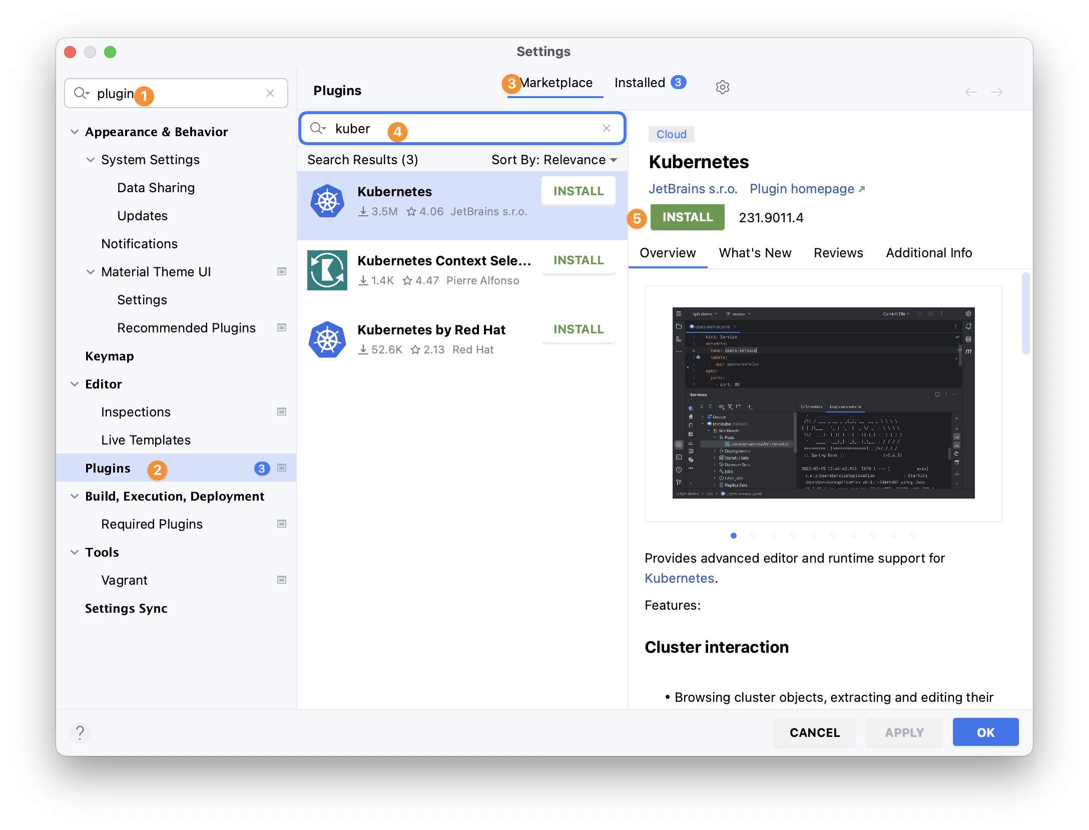
Task: Switch to the Installed tab
Action: (639, 82)
